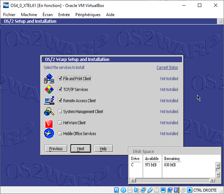Go back with the Previous button
Image resolution: width=224 pixels, height=194 pixels.
(56, 149)
